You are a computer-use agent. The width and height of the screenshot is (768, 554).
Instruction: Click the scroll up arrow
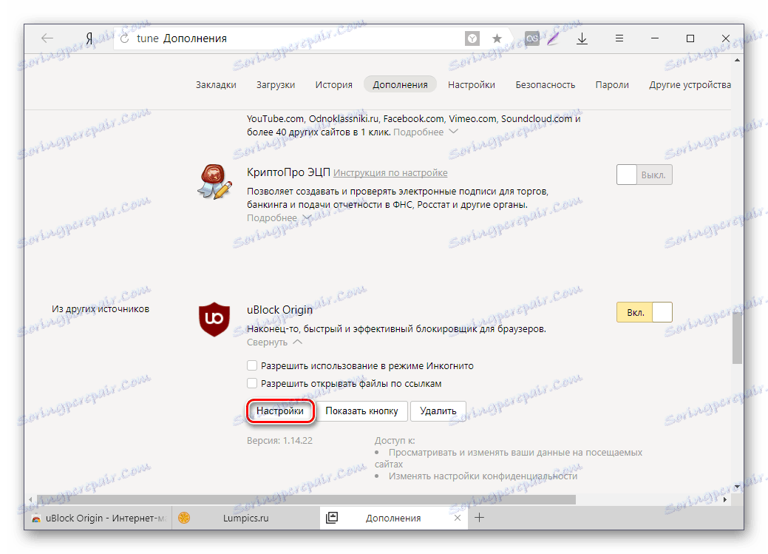[x=737, y=61]
